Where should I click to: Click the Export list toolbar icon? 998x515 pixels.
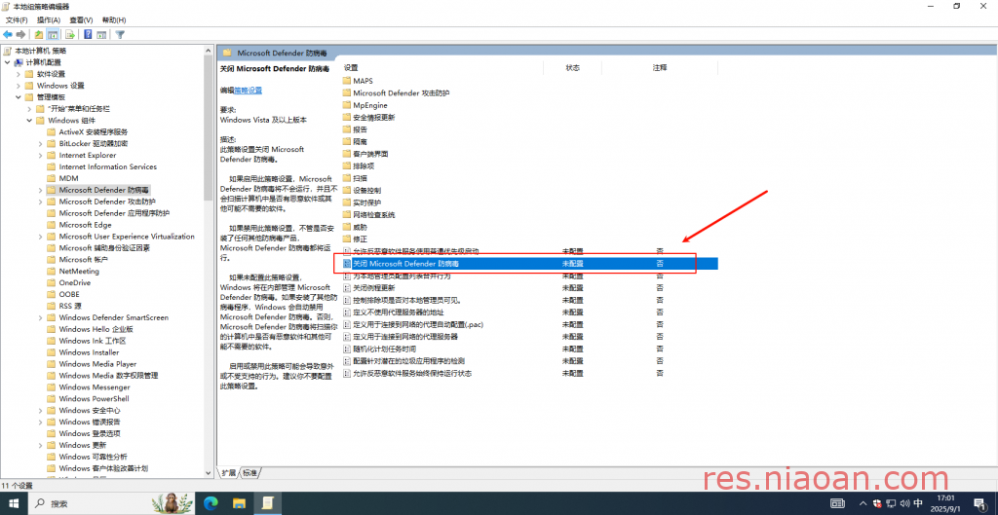70,34
